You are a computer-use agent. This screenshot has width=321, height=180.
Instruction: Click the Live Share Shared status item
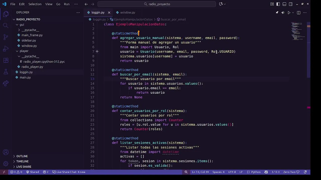[x=33, y=172]
